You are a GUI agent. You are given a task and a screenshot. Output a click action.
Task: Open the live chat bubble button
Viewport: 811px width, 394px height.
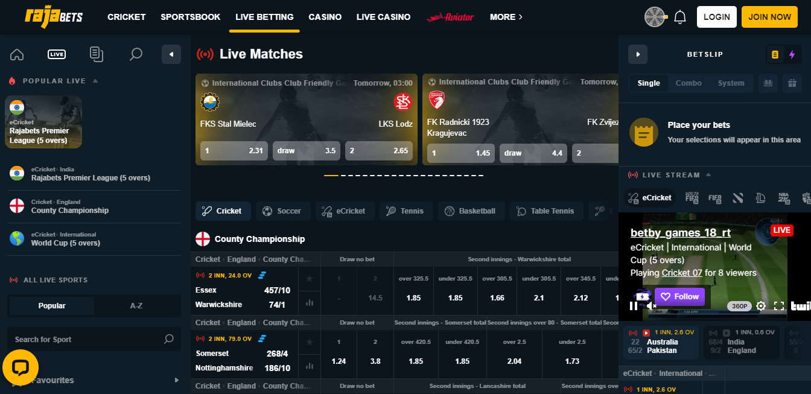coord(21,367)
